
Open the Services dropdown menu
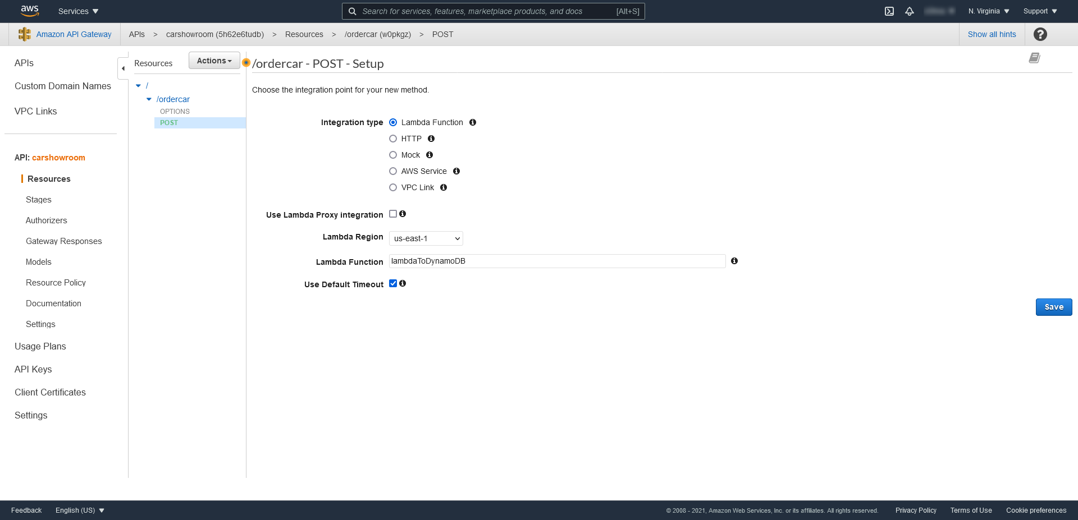tap(78, 11)
